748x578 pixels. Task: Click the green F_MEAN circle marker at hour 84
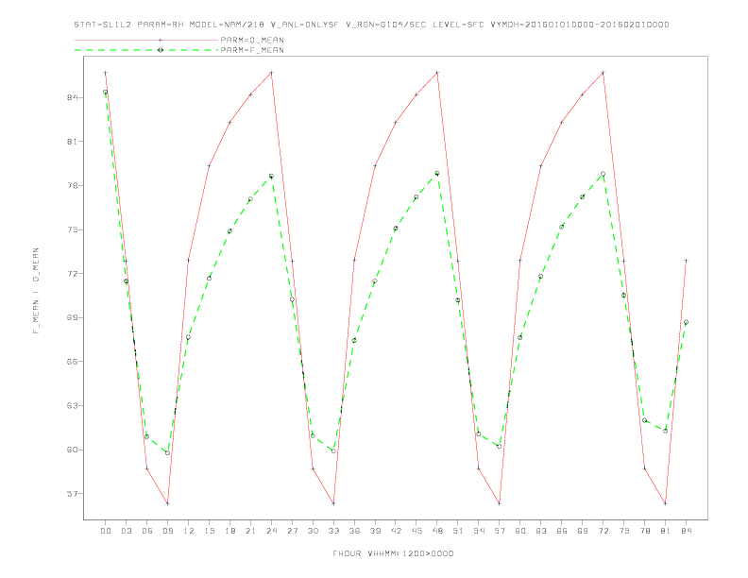(x=686, y=322)
